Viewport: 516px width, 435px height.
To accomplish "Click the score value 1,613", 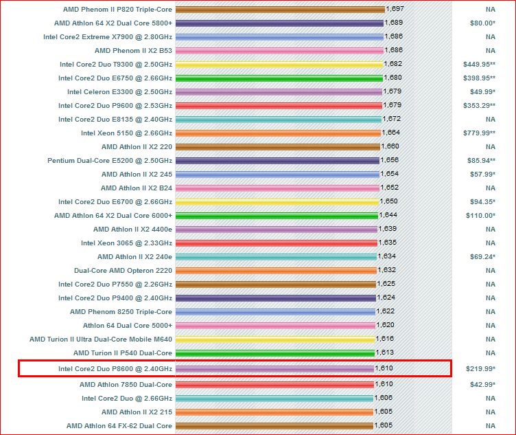I will [384, 353].
